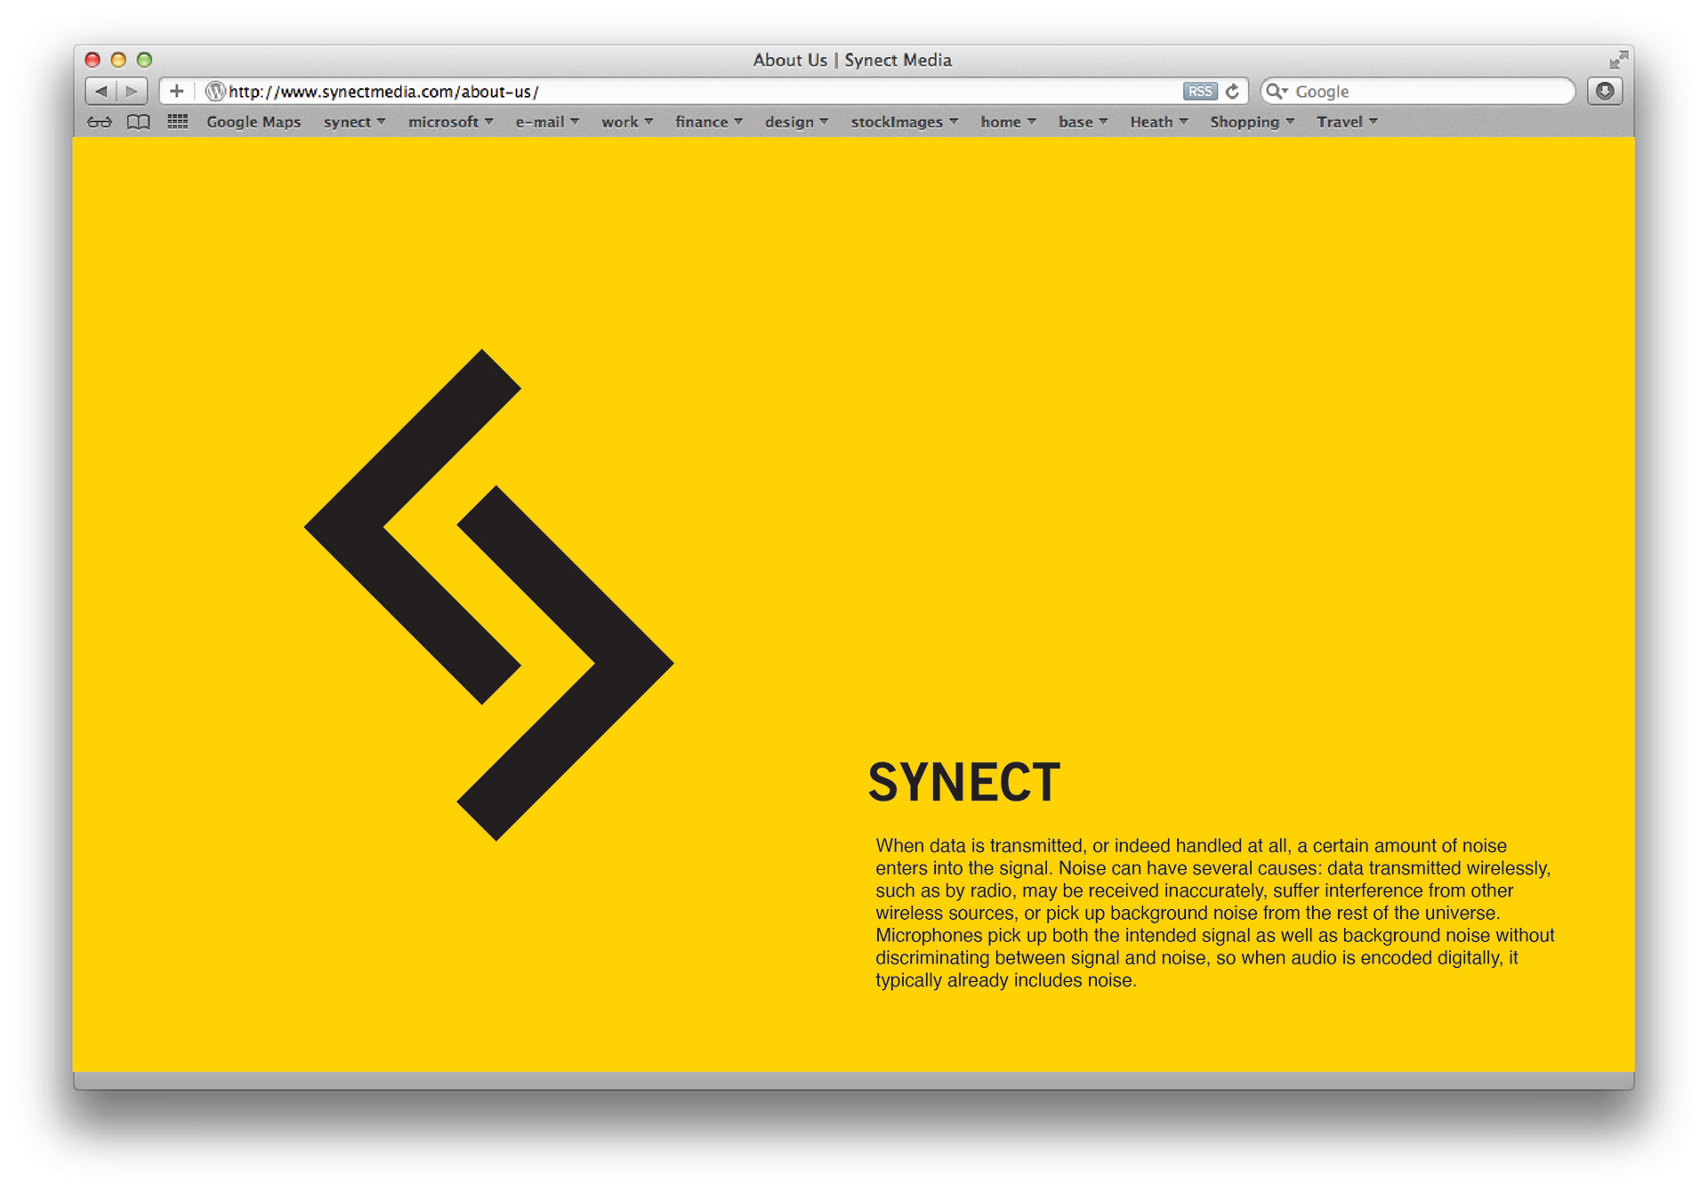Screen dimensions: 1708x1192
Task: Open Top Sites grid icon
Action: (x=177, y=122)
